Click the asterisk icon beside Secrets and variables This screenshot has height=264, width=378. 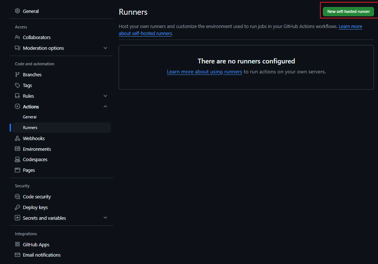(17, 218)
